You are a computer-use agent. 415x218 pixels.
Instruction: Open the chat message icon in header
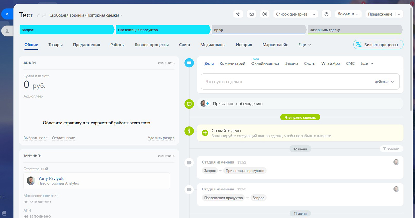[x=265, y=14]
